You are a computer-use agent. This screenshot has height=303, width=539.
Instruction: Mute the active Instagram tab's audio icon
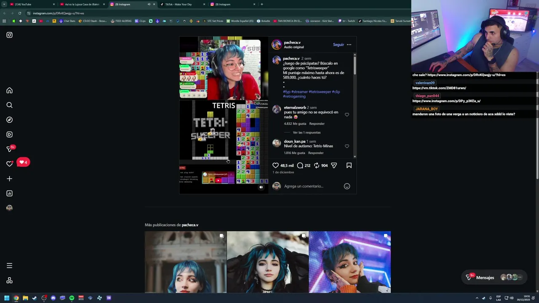[149, 4]
